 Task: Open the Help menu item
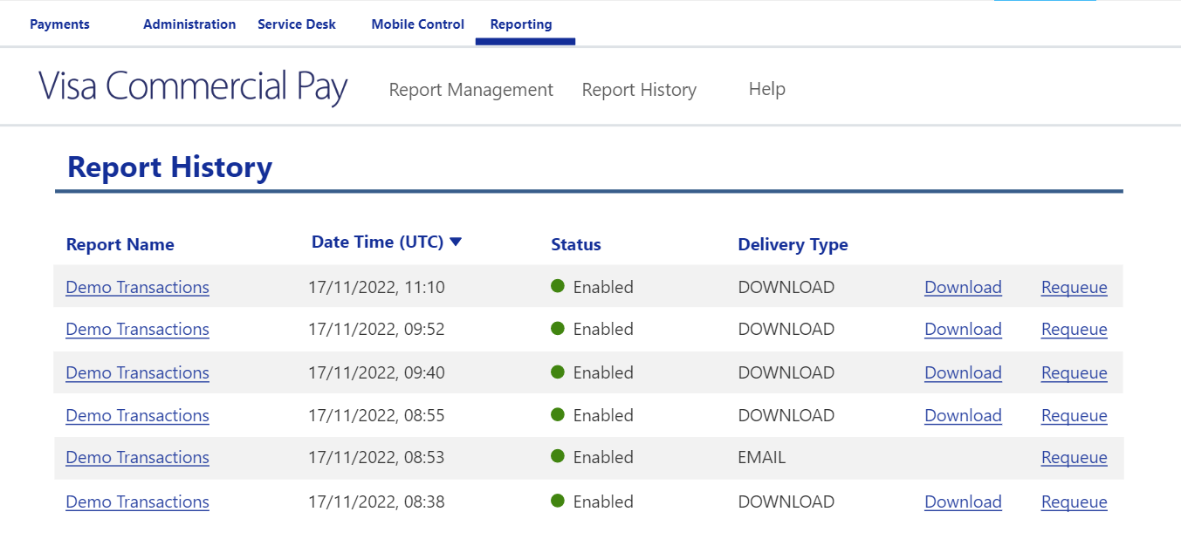click(x=767, y=89)
